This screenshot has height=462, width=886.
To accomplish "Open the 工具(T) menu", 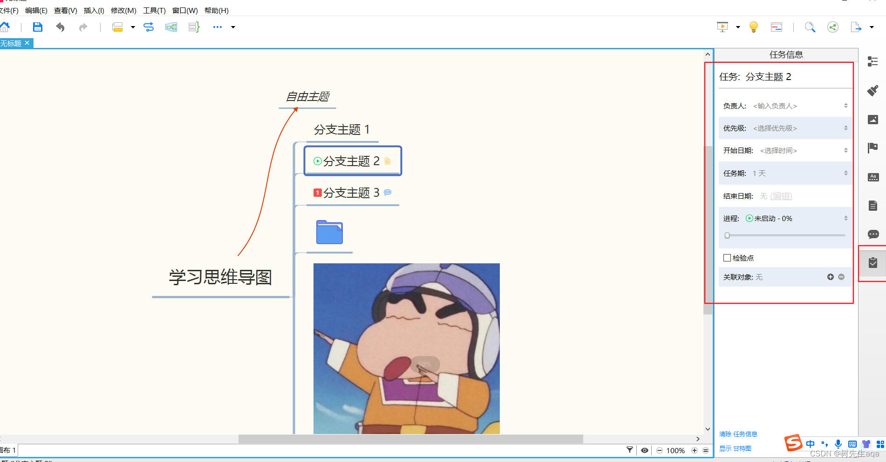I will 154,10.
